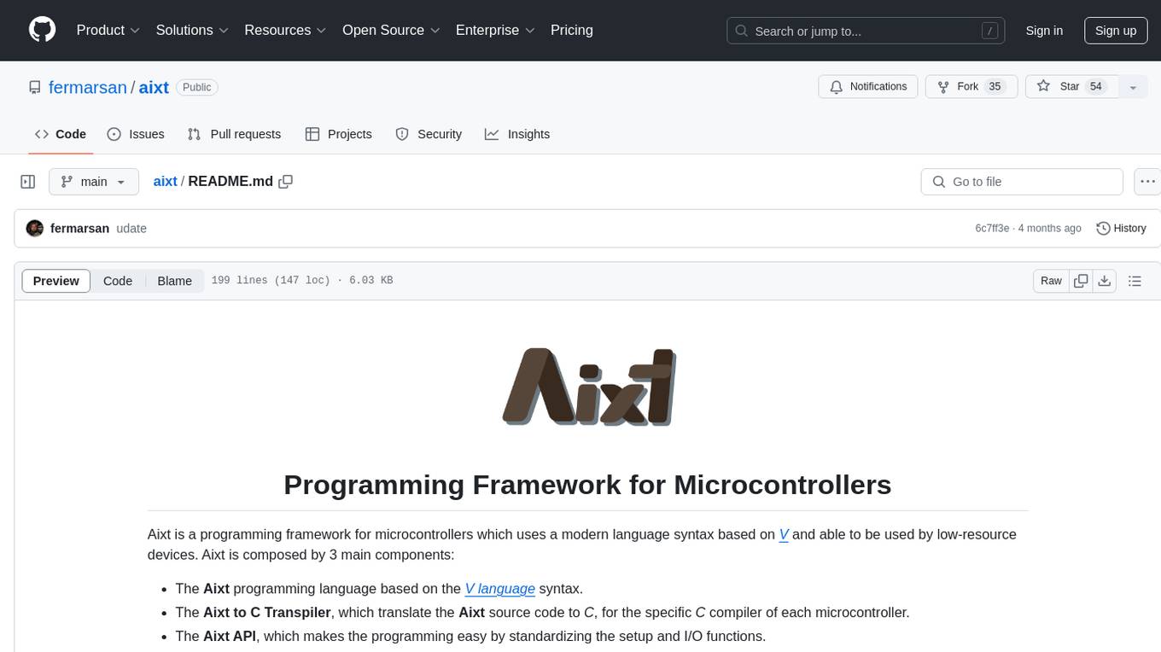Expand the Open Source menu
The image size is (1161, 652).
point(391,30)
